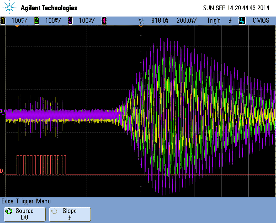
Task: Click the 918.0 delay time readout
Action: 160,21
